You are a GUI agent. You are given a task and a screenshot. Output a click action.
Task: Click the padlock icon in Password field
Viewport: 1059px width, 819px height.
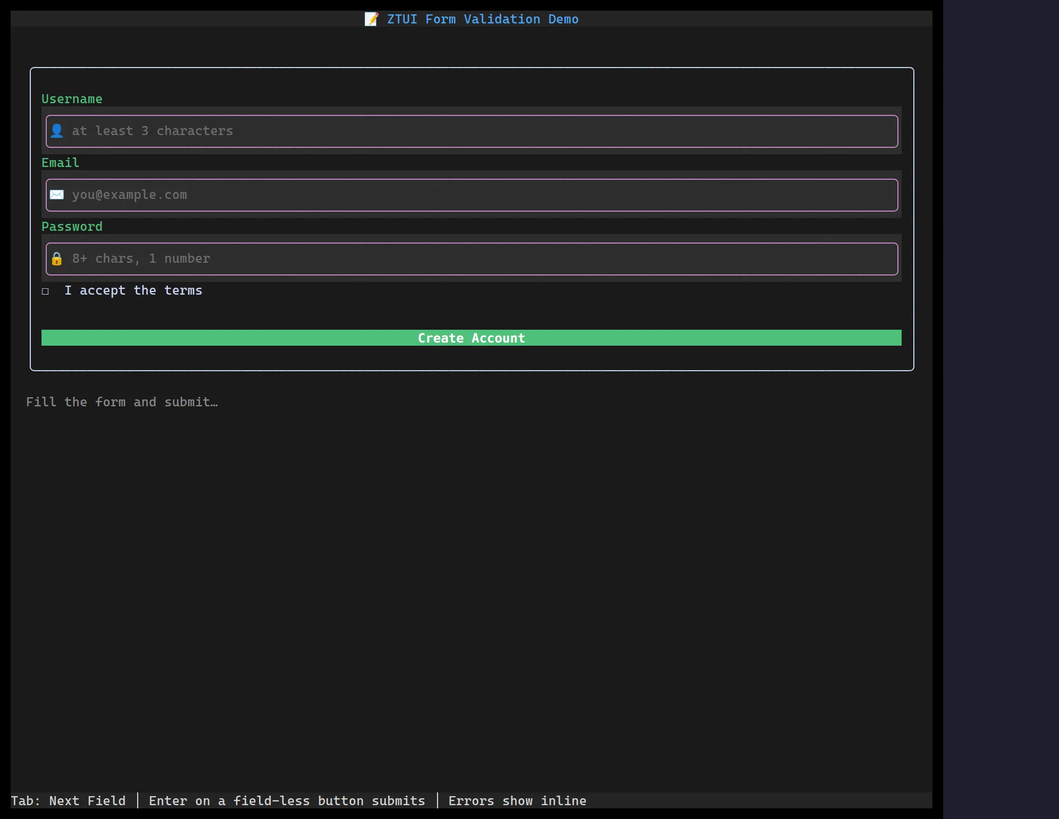57,258
